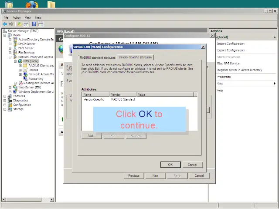Click Previous in Configure 802.1X wizard
Image resolution: width=279 pixels, height=209 pixels.
(134, 175)
